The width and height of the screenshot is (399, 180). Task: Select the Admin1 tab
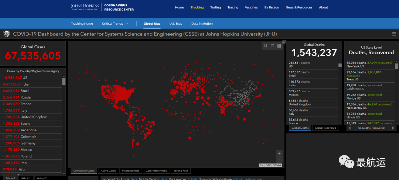pos(26,178)
